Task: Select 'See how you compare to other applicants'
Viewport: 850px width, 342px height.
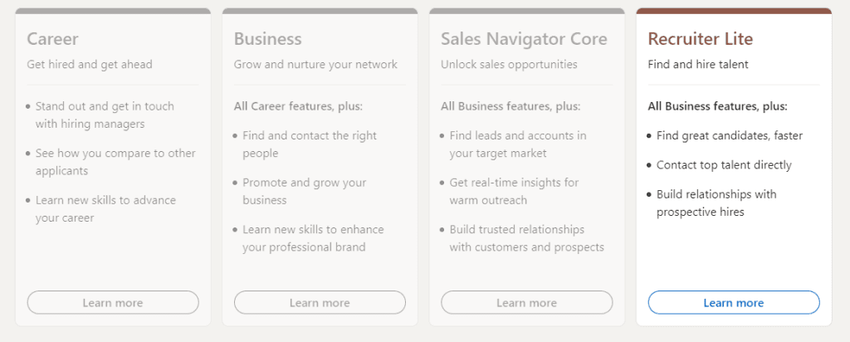Action: point(115,162)
